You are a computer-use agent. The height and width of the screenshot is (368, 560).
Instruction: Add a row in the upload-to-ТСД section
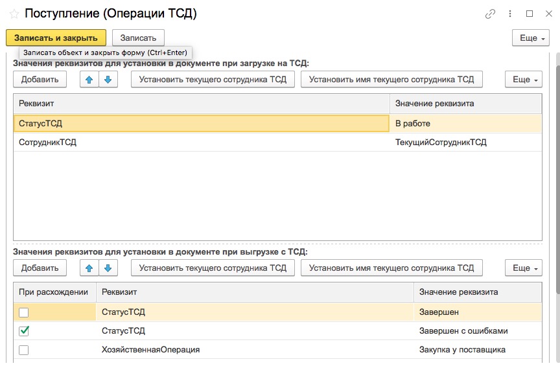40,79
